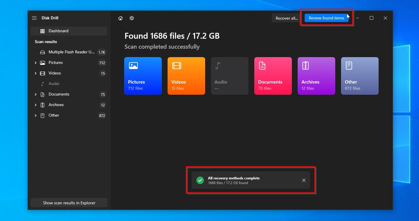Open the Other 872 files card
The image size is (419, 221).
tap(360, 76)
